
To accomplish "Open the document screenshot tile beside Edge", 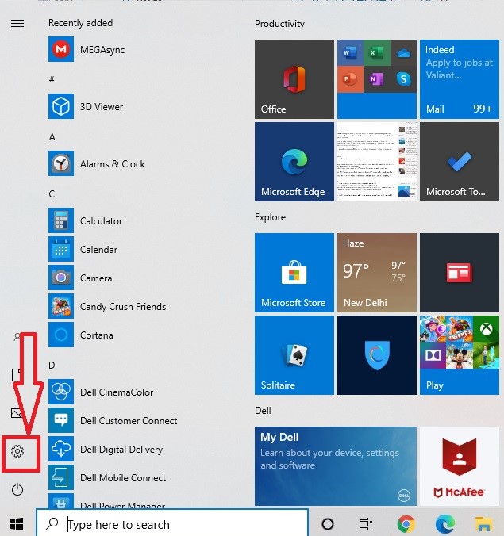I will (x=377, y=162).
